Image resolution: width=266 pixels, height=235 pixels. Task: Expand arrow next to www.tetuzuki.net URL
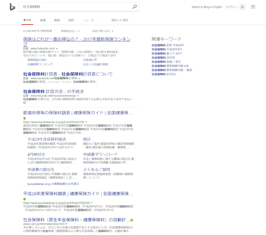point(78,96)
